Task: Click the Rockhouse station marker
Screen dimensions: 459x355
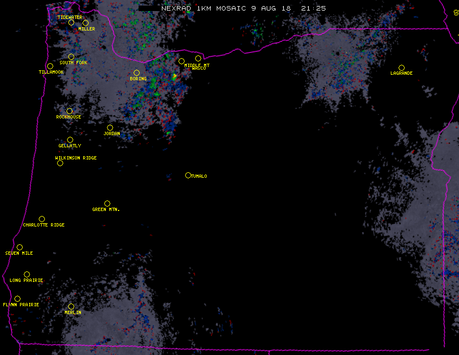Action: (x=69, y=111)
